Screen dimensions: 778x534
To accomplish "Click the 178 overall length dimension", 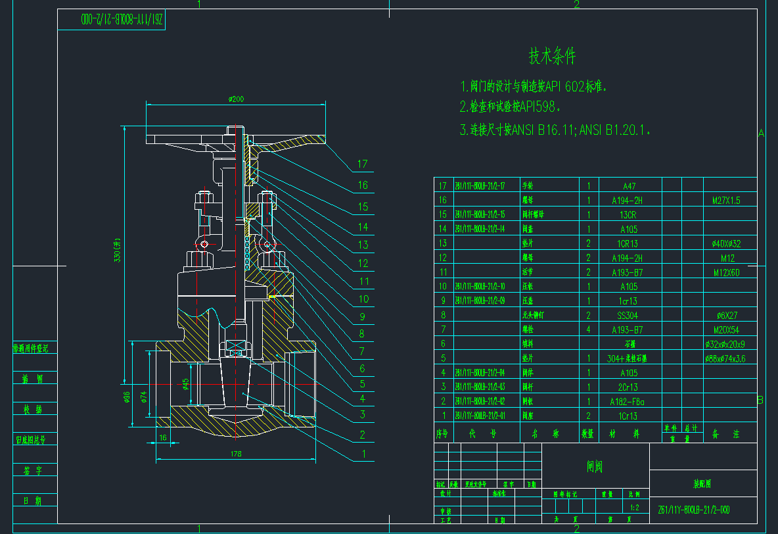I will click(x=236, y=454).
